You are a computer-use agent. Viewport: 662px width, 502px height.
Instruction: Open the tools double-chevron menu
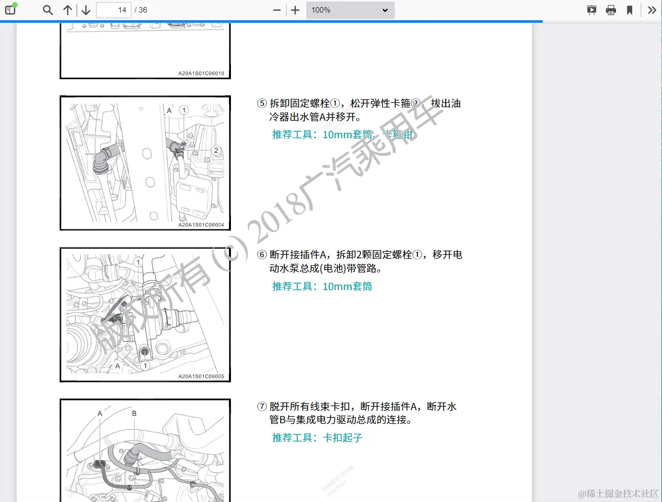[x=652, y=10]
